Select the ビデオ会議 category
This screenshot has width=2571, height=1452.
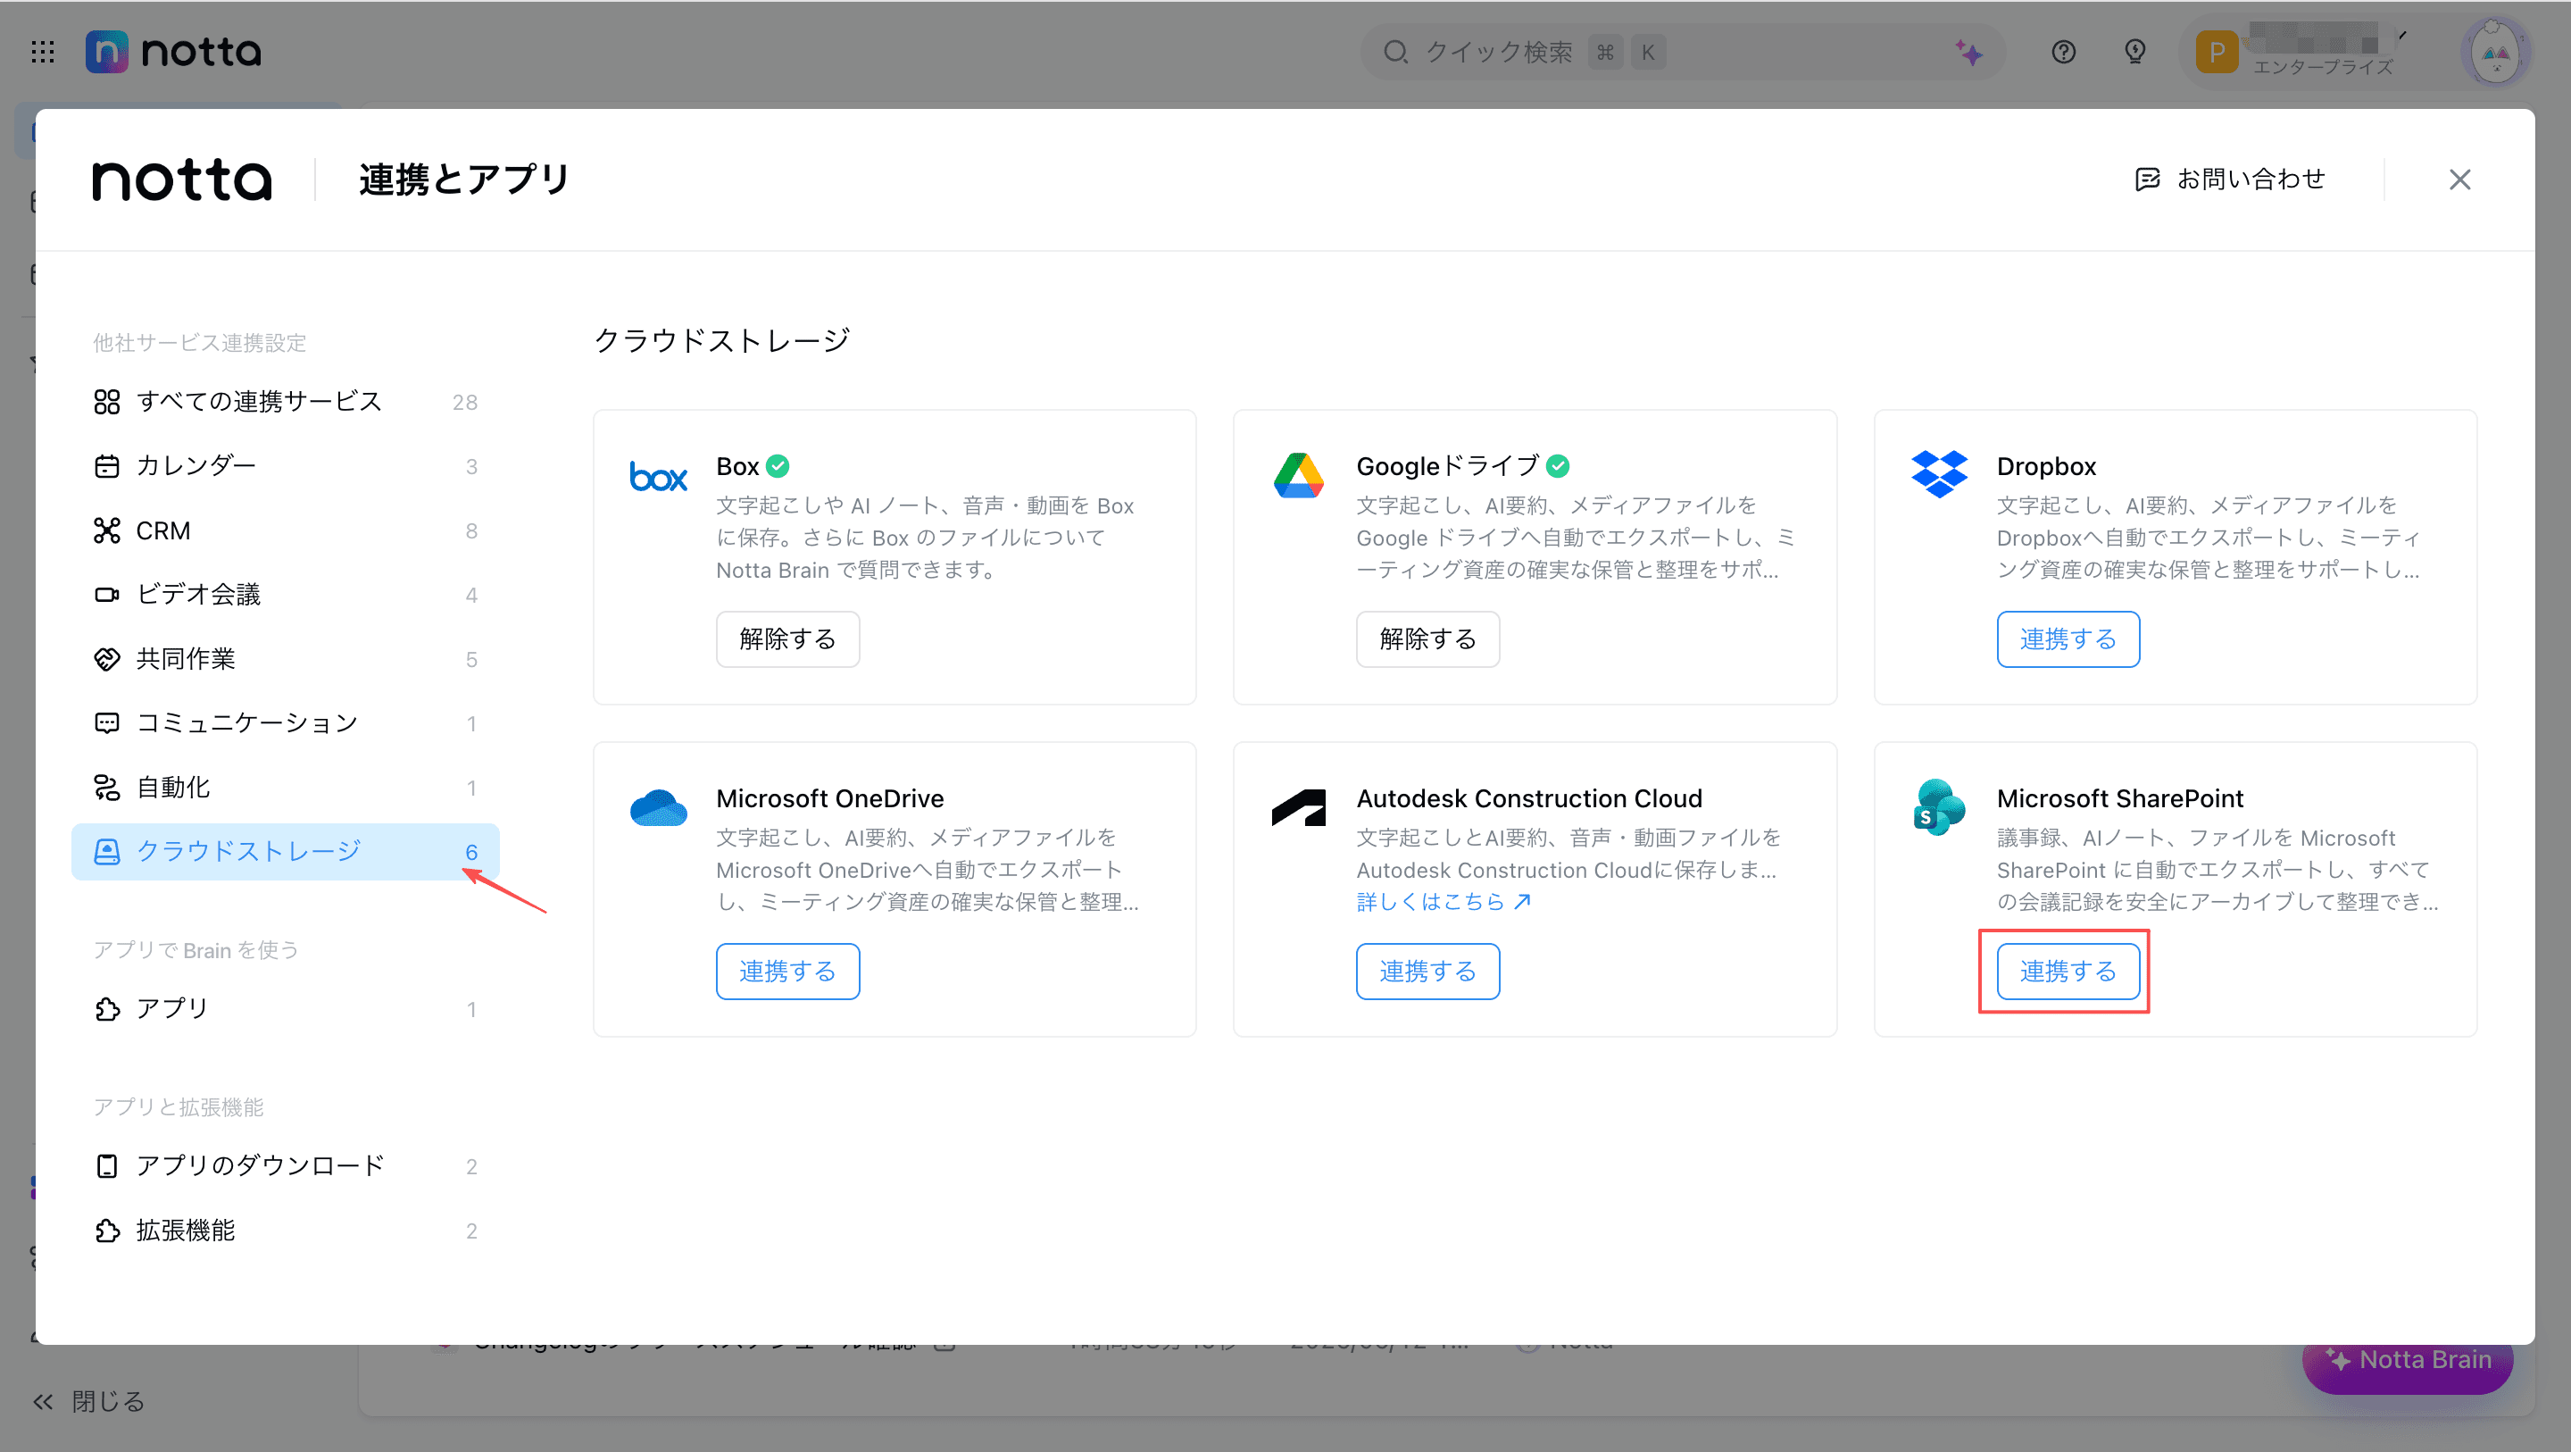(x=286, y=596)
